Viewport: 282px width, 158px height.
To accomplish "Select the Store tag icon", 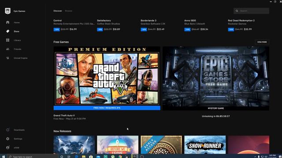I will click(7, 31).
